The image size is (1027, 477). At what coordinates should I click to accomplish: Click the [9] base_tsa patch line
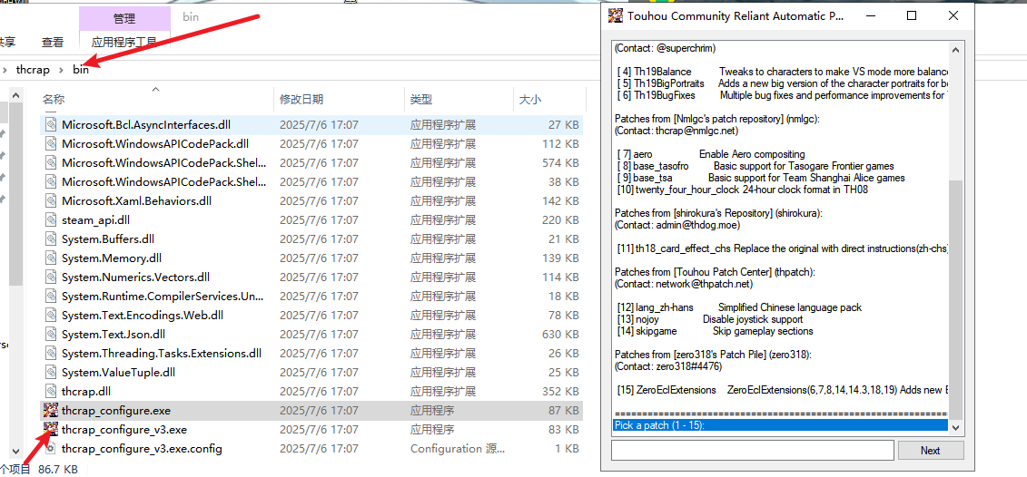761,178
